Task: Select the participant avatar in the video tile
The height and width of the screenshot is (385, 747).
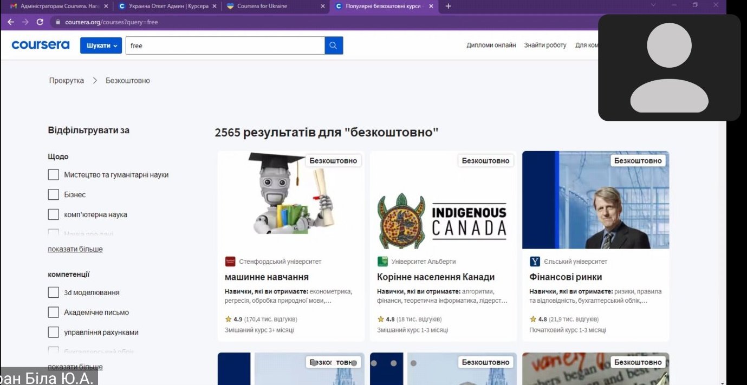Action: (669, 68)
